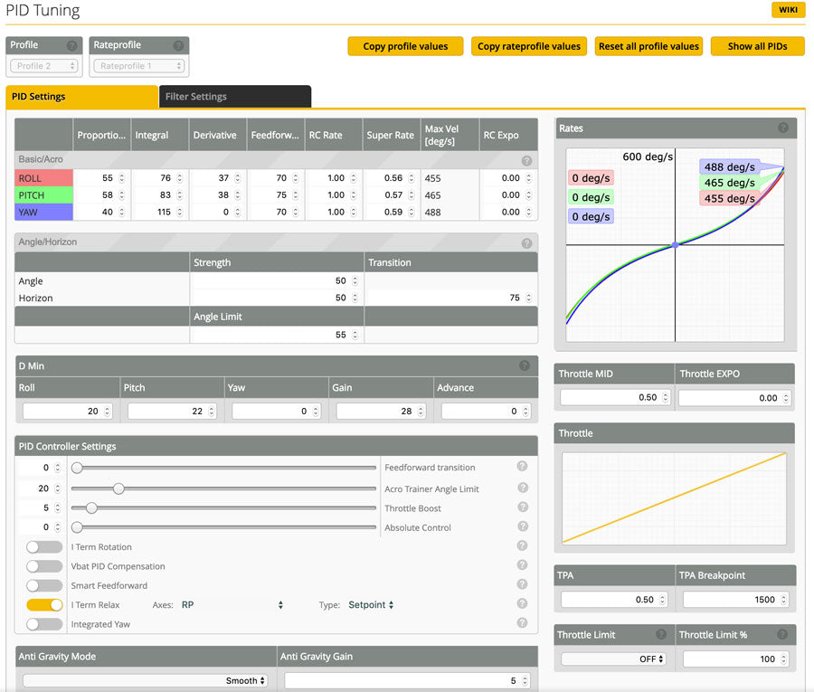The width and height of the screenshot is (814, 692).
Task: Open the Anti Gravity Mode Smooth dropdown
Action: pyautogui.click(x=145, y=680)
